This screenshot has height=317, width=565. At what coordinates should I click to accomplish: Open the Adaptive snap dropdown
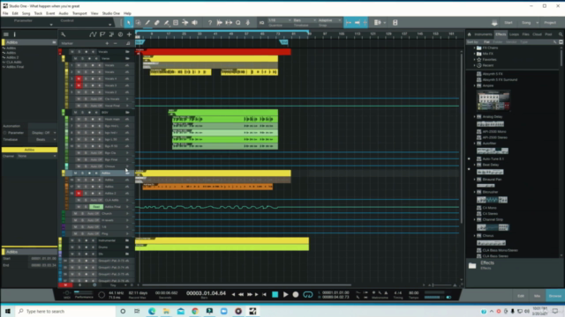tap(329, 20)
